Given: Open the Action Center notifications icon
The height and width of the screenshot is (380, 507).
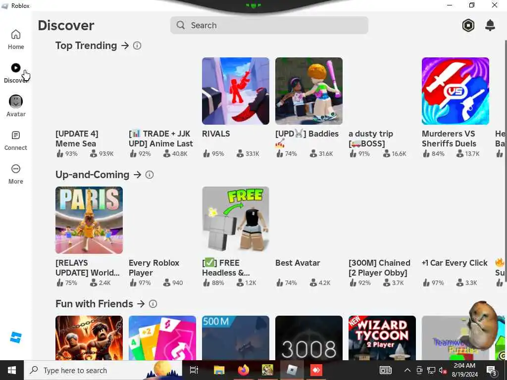Looking at the screenshot, I should pos(492,370).
